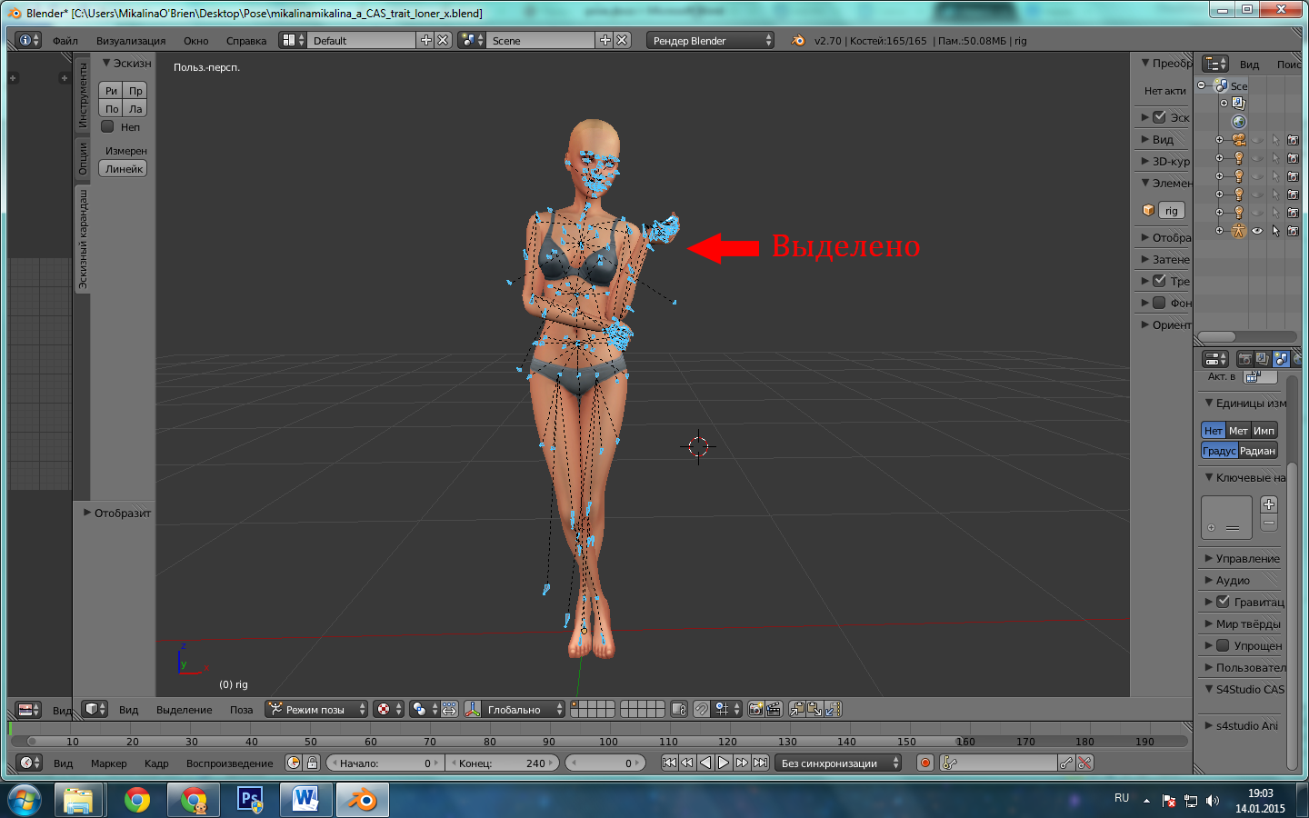
Task: Enable the Упрощен checkbox
Action: 1223,645
